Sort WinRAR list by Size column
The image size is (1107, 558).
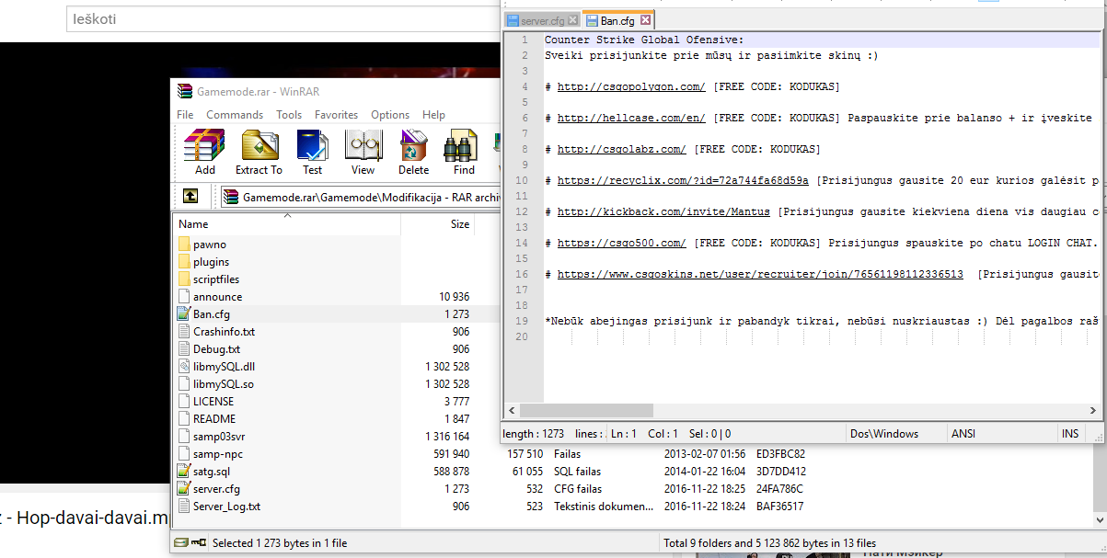[x=438, y=223]
